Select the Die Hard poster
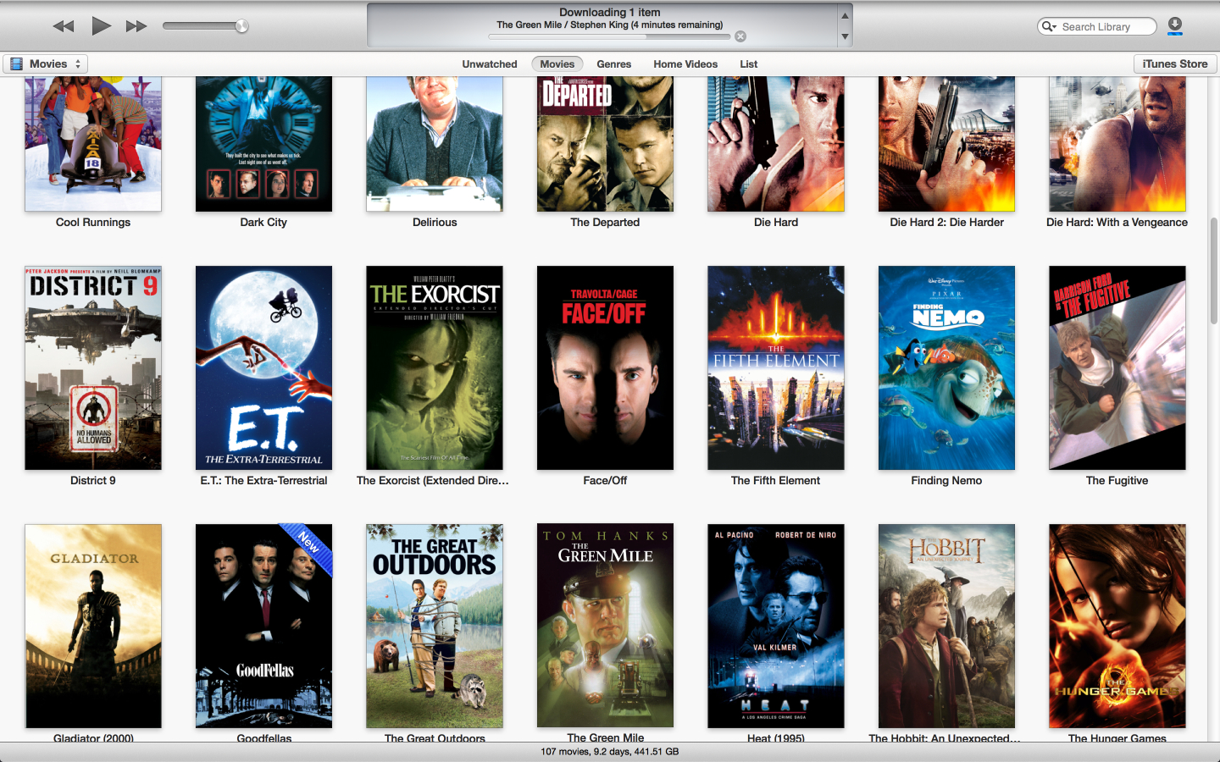 (776, 144)
